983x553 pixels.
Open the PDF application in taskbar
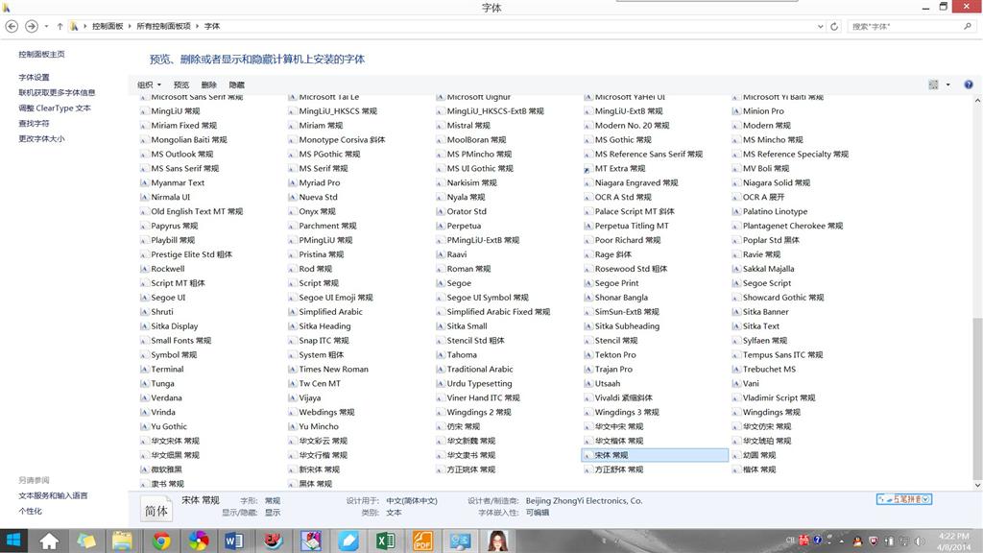(423, 541)
